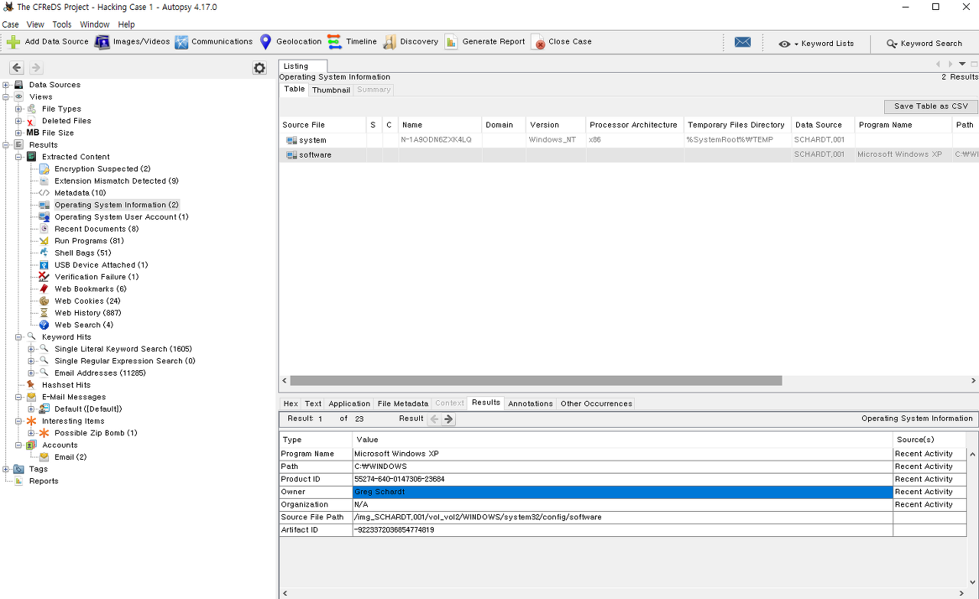Select Web Search (4)
The image size is (979, 599).
click(x=83, y=325)
